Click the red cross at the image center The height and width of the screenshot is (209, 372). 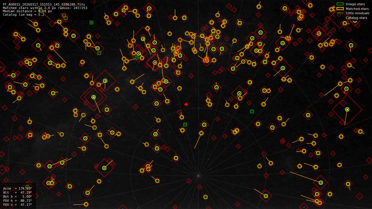pyautogui.click(x=186, y=104)
